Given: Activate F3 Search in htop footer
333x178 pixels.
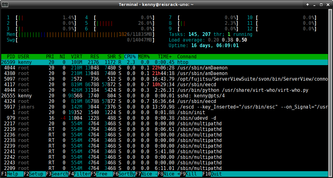Looking at the screenshot, I should (57, 174).
